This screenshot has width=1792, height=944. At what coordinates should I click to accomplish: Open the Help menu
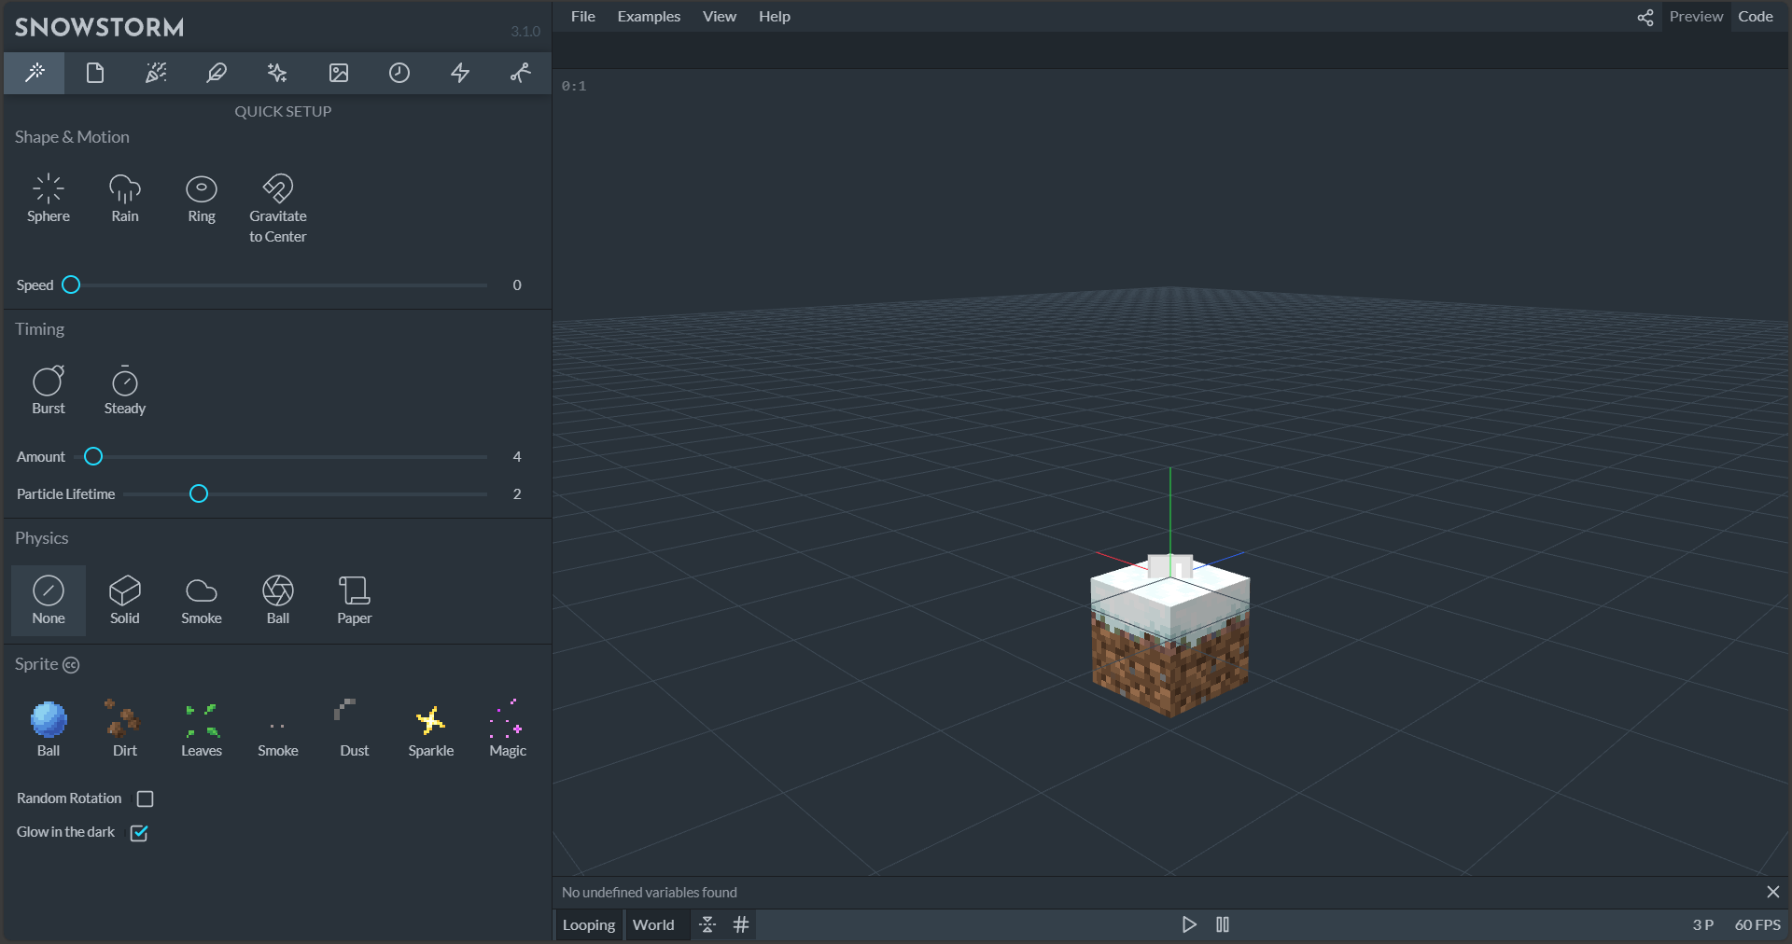[775, 17]
